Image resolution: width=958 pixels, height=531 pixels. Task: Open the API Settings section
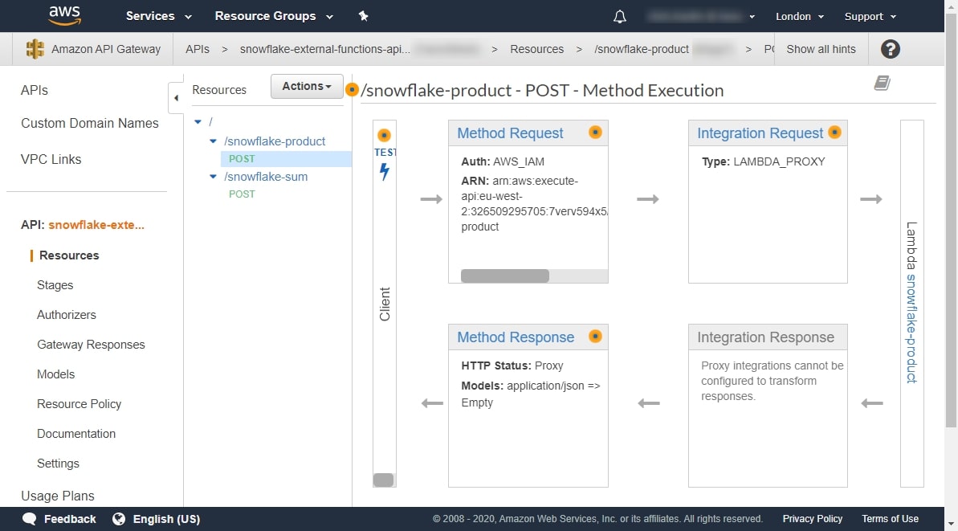click(x=58, y=464)
